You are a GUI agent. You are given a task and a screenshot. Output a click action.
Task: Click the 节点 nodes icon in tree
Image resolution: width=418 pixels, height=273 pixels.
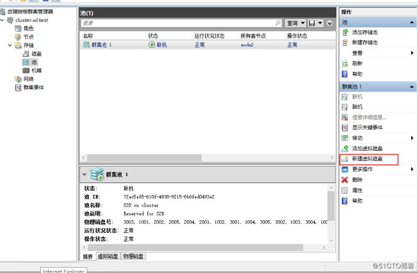click(x=18, y=37)
